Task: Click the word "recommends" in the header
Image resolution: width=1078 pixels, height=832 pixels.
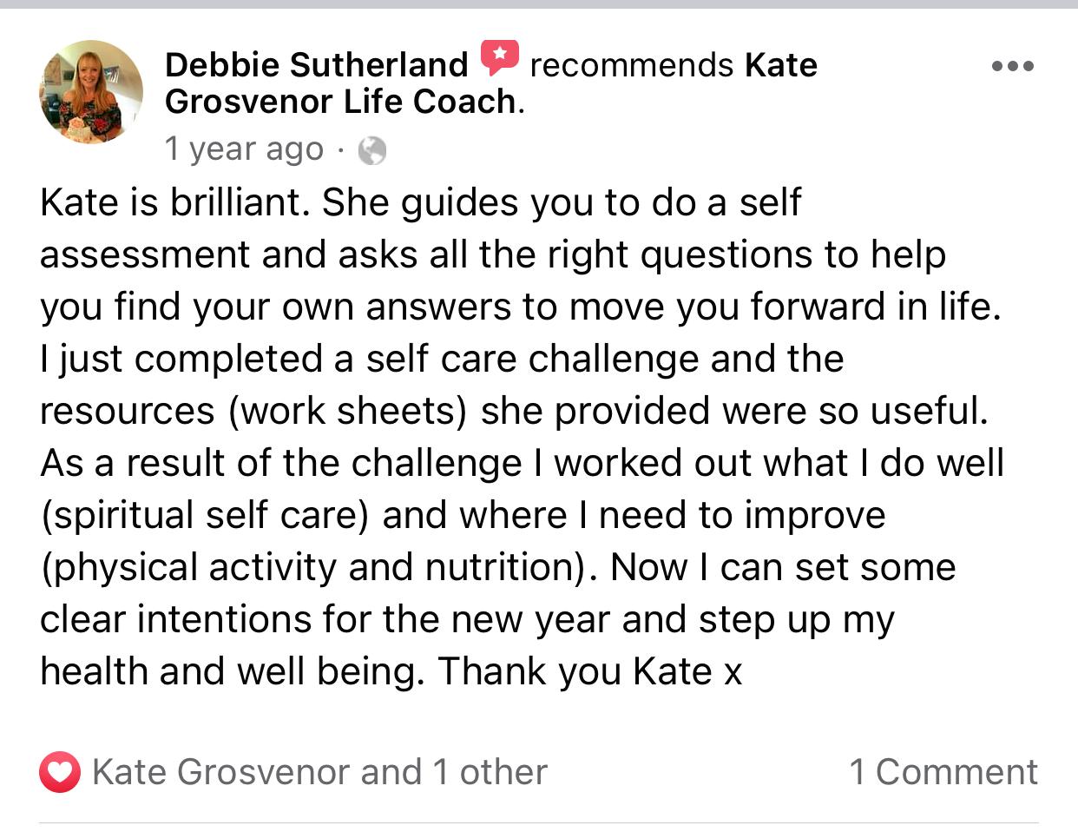Action: coord(631,65)
